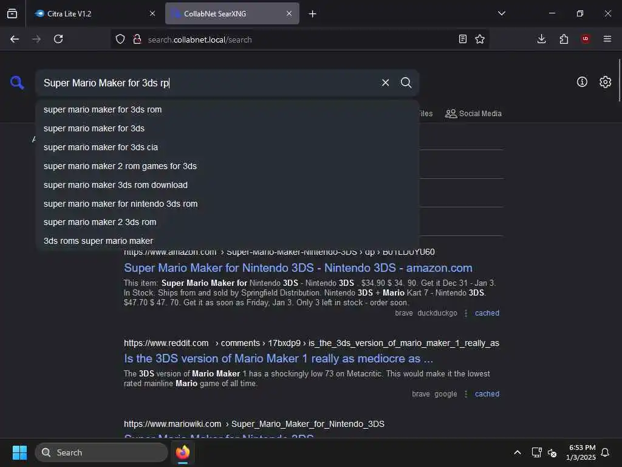Close the Citra Lite V1.2 tab
This screenshot has height=467, width=622.
coord(152,13)
